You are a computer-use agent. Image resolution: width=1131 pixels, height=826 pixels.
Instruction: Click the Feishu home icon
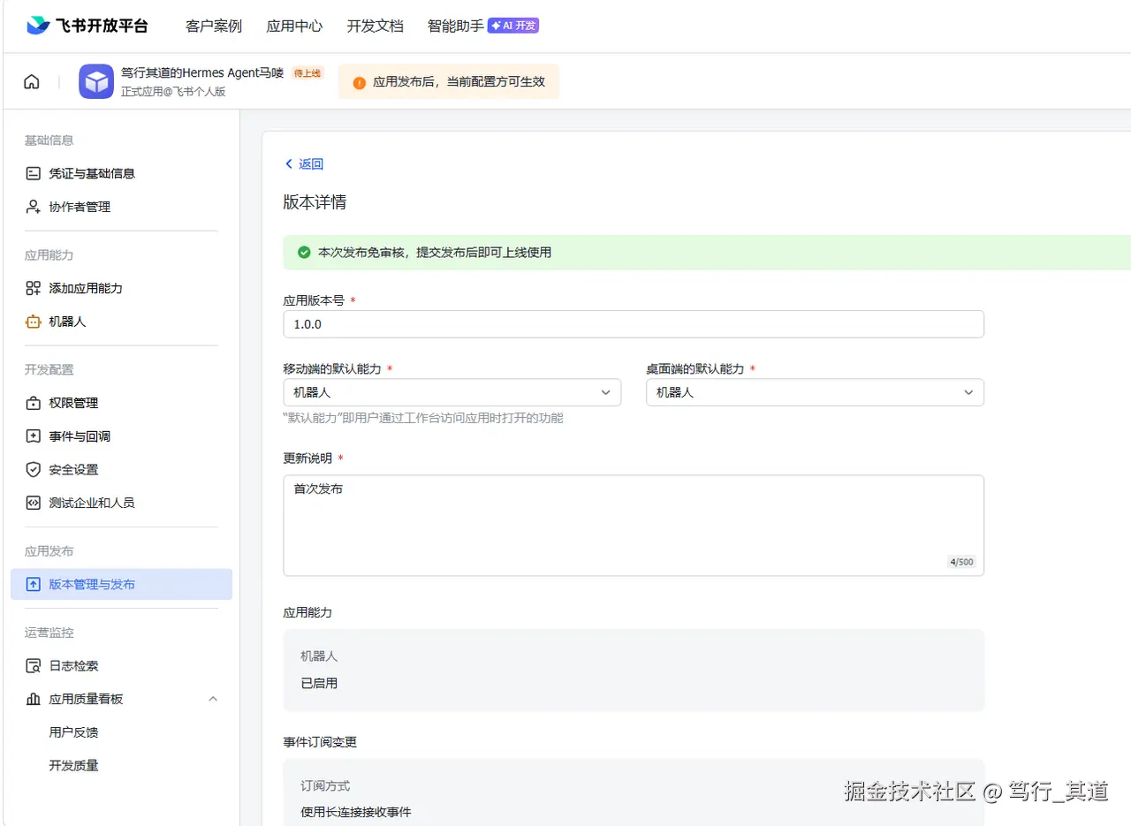(31, 80)
